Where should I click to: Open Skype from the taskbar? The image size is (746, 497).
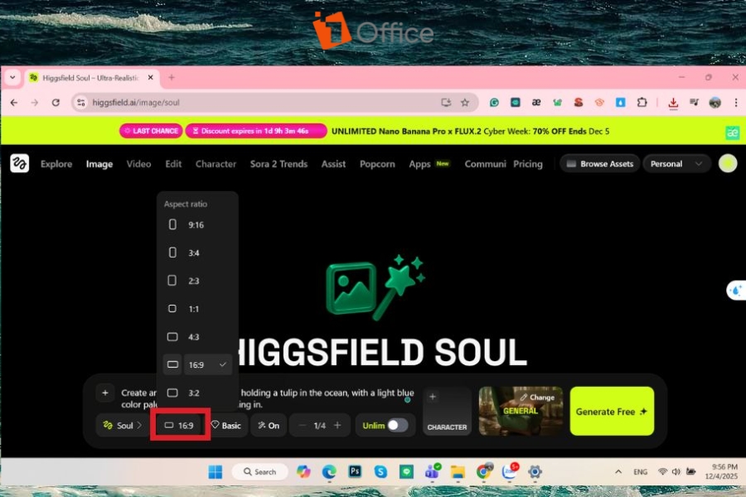coord(380,472)
